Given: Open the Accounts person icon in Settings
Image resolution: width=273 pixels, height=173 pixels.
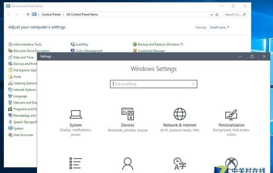Looking at the screenshot, I should click(x=128, y=164).
